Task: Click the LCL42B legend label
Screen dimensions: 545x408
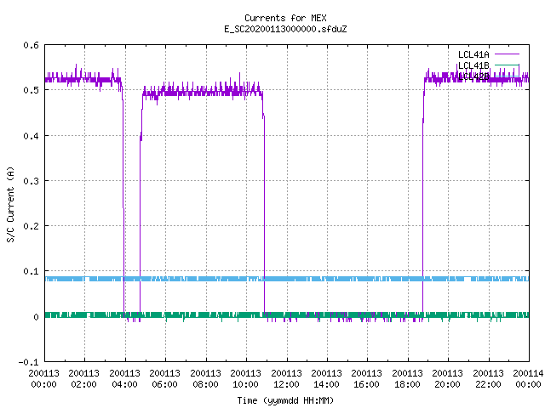Action: click(x=473, y=76)
